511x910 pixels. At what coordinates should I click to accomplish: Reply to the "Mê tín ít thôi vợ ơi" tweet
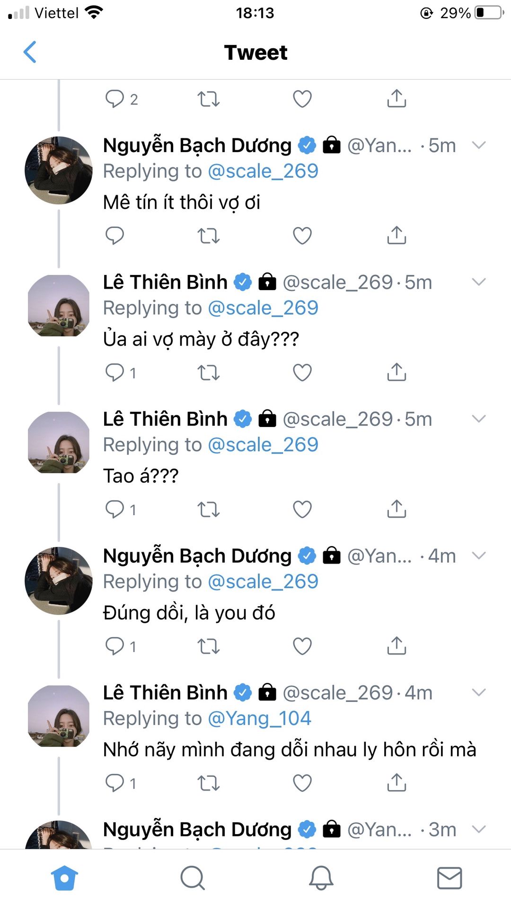pos(115,236)
